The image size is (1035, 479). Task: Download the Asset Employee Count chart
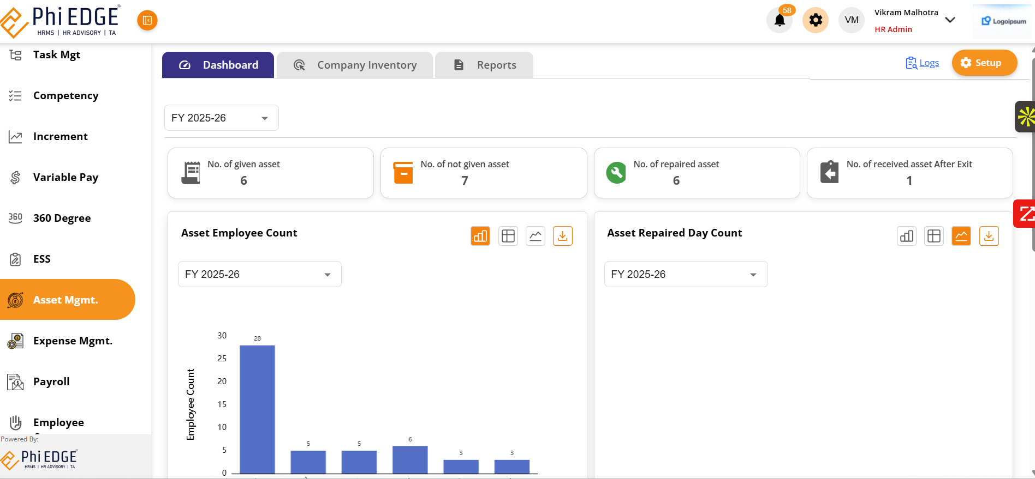[x=562, y=236]
